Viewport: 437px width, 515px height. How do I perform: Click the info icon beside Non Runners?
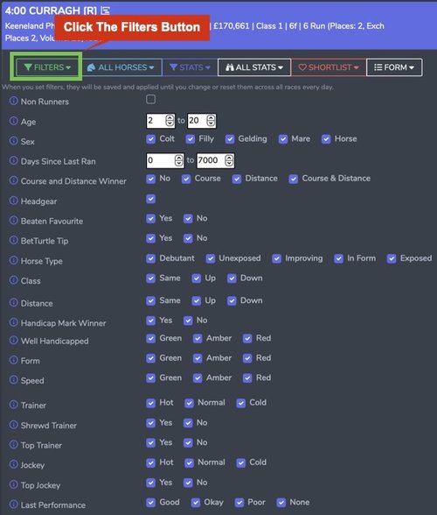point(13,101)
